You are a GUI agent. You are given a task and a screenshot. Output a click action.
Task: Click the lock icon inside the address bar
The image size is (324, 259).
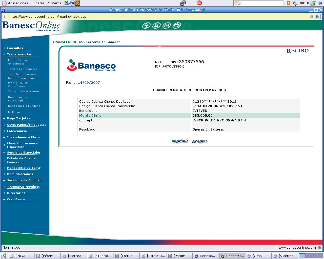pyautogui.click(x=312, y=16)
